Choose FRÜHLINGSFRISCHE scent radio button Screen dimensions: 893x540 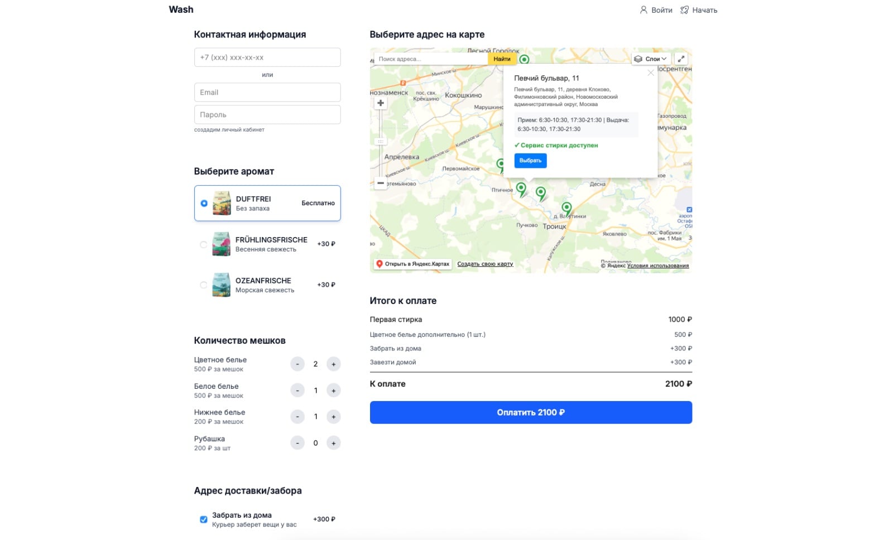[204, 244]
